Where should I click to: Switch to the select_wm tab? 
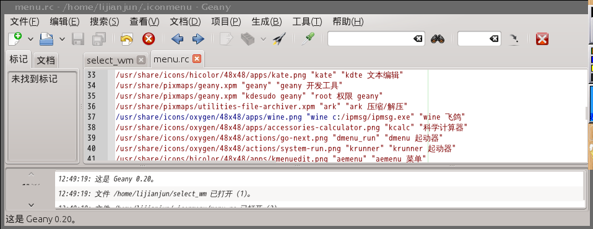pos(110,60)
